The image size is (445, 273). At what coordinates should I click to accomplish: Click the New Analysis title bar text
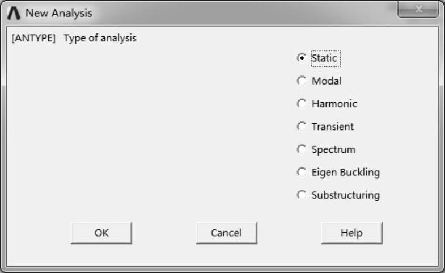59,13
